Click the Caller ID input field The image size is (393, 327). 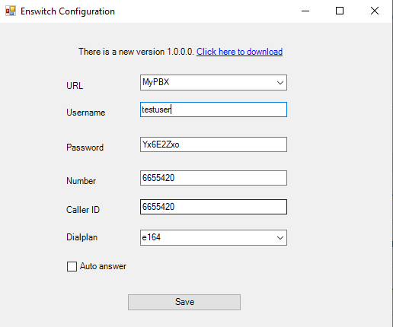pos(213,207)
